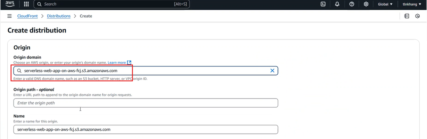
Task: Open the notifications bell
Action: (x=337, y=4)
